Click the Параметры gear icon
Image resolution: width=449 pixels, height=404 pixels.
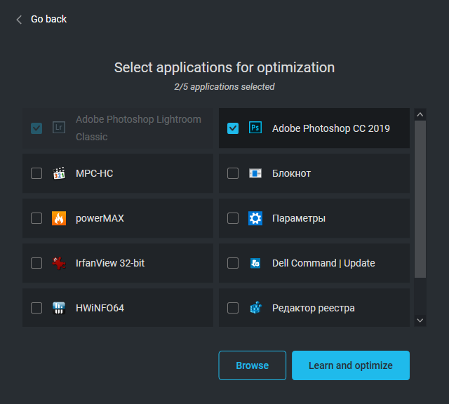point(255,218)
